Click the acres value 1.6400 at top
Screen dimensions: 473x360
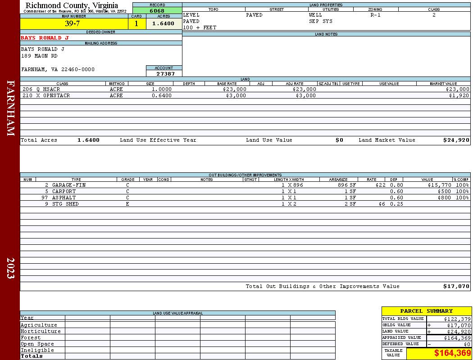coord(164,23)
